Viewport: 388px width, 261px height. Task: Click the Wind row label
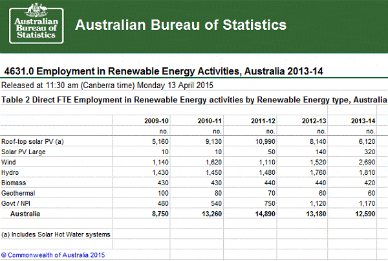pyautogui.click(x=8, y=163)
